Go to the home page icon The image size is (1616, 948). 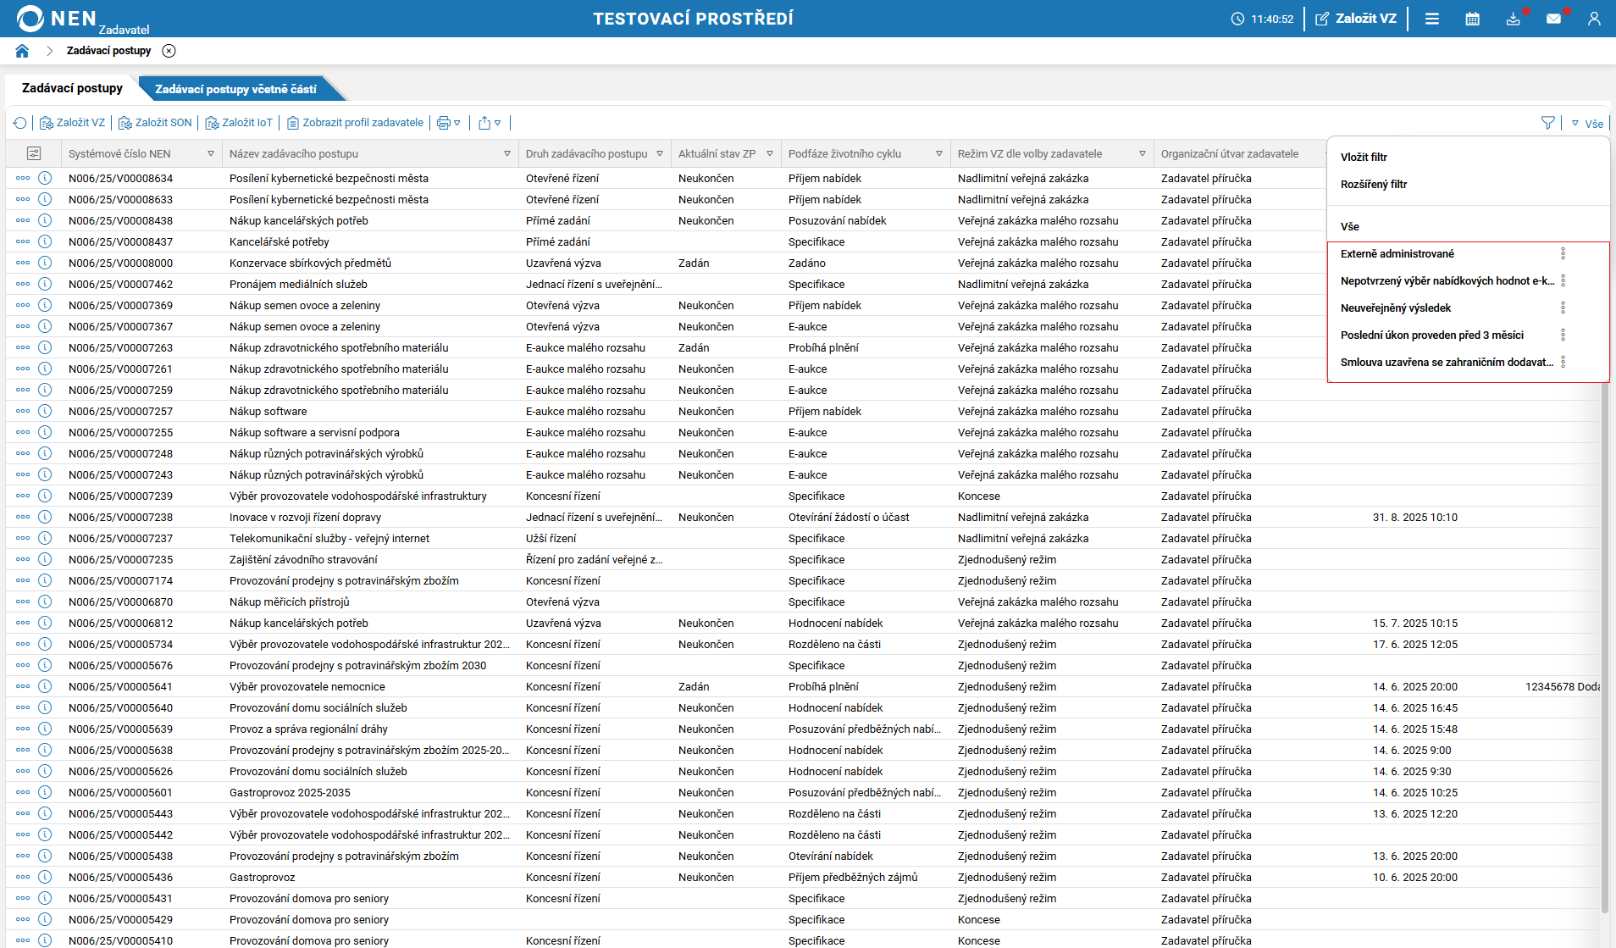click(x=22, y=51)
